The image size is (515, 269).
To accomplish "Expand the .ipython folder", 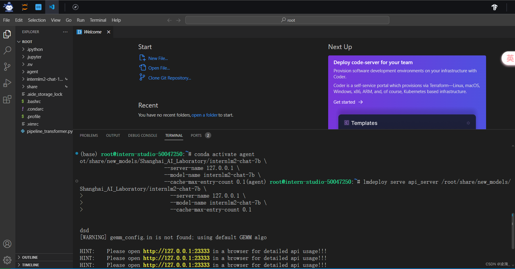I will click(23, 49).
